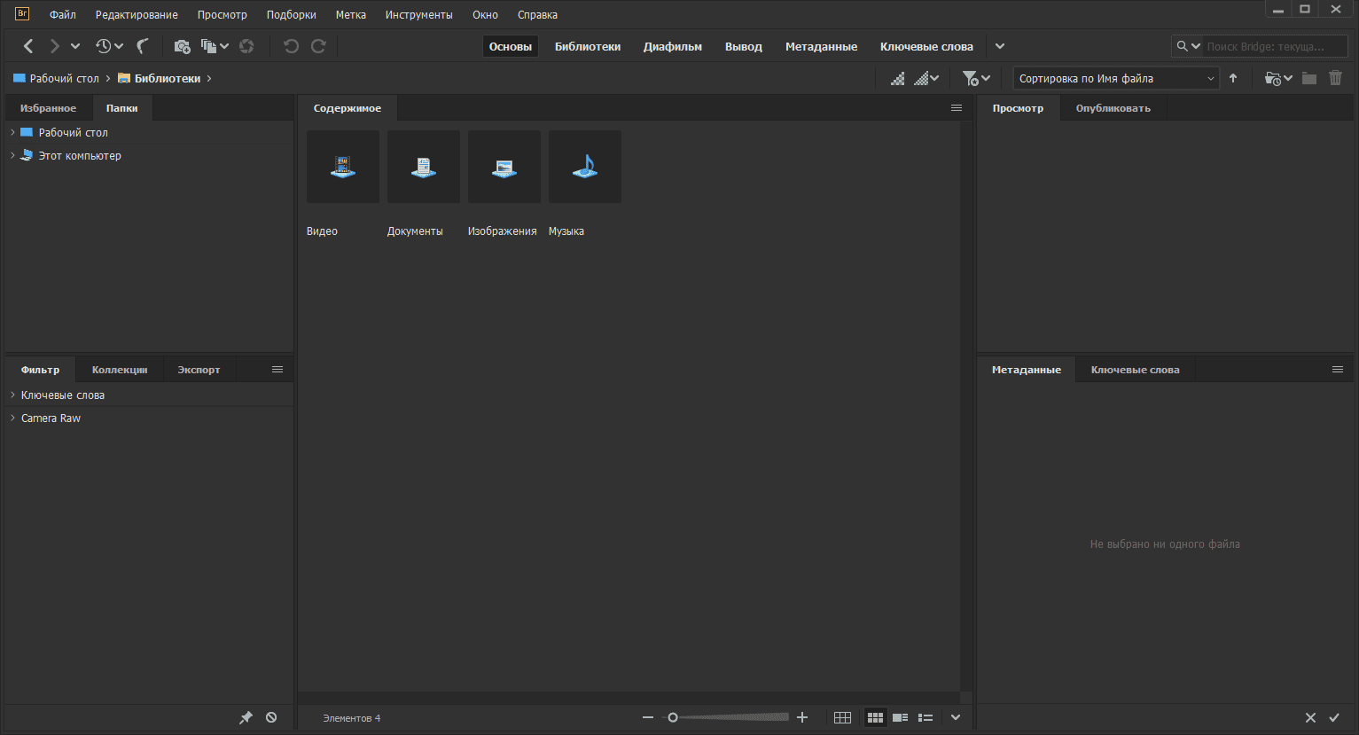Select the Коллекции tab
The image size is (1359, 735).
point(120,370)
